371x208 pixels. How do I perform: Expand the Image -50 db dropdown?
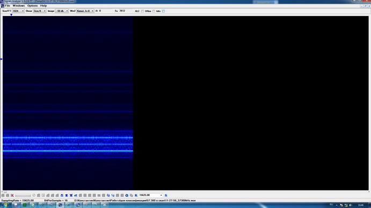click(x=62, y=11)
